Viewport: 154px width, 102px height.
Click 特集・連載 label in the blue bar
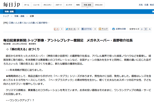point(9,12)
